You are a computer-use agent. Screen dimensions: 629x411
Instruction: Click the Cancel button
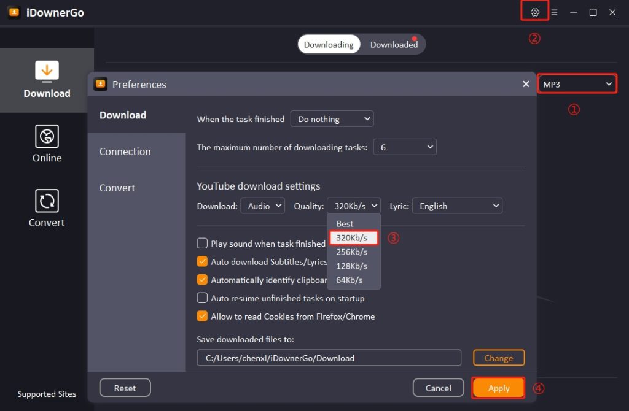[x=439, y=388]
